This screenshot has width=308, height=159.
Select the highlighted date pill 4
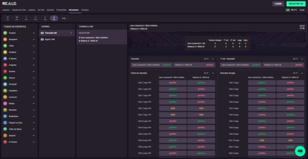[x=54, y=18]
